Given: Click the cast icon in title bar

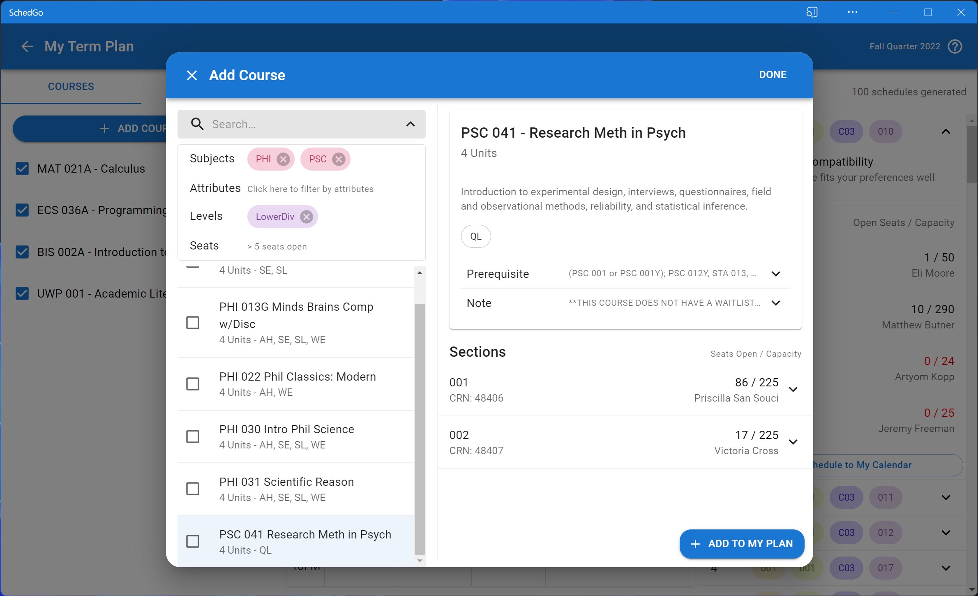Looking at the screenshot, I should pyautogui.click(x=812, y=12).
